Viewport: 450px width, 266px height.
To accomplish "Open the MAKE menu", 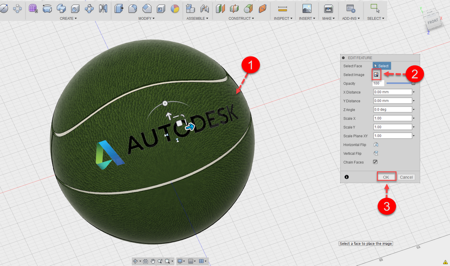I will coord(328,18).
